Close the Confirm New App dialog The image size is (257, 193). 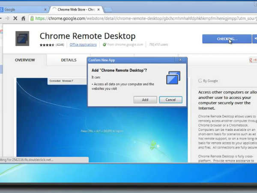(181, 60)
